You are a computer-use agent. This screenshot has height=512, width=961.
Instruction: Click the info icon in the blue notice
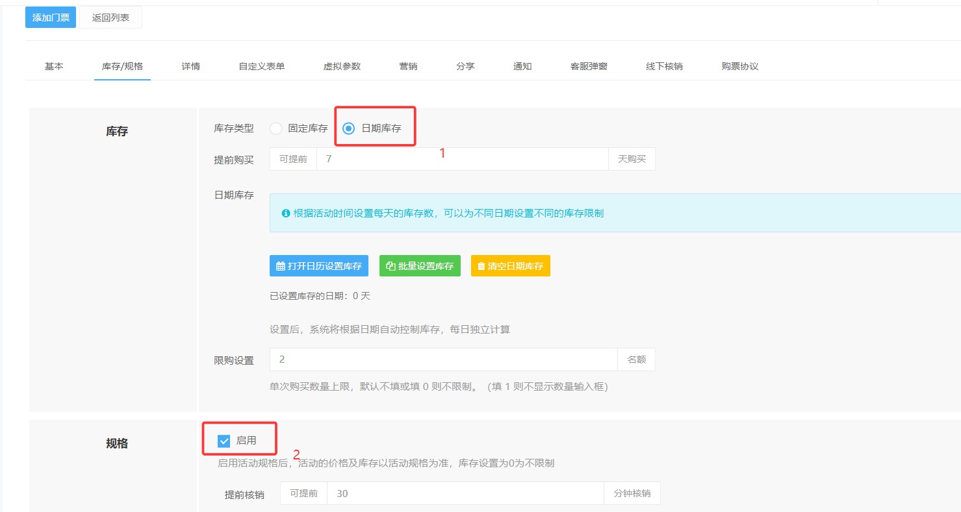click(285, 213)
